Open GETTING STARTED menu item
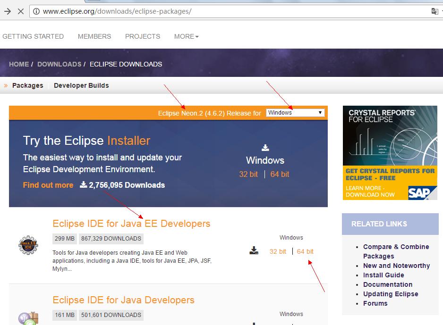The width and height of the screenshot is (443, 325). pyautogui.click(x=33, y=36)
